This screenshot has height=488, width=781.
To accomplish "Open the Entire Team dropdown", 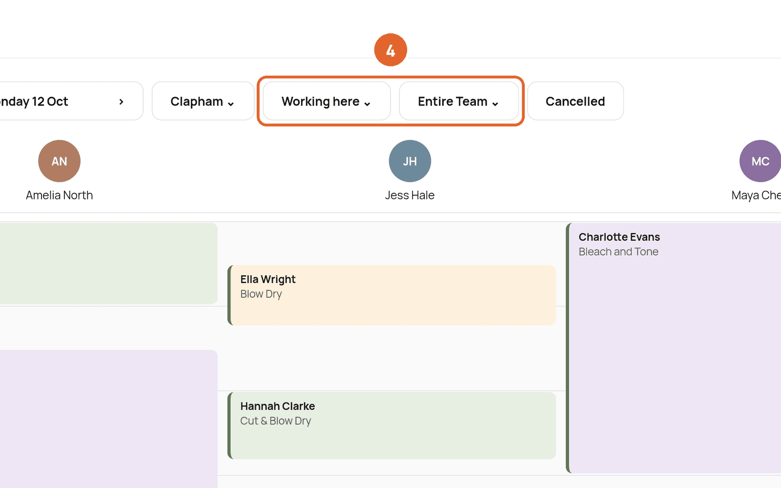I will click(458, 101).
